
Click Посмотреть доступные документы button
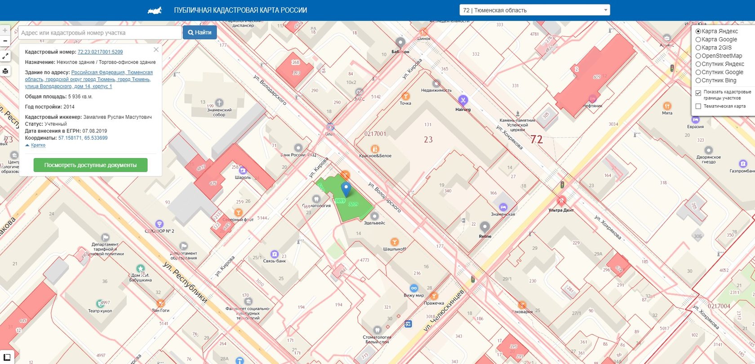pos(90,165)
